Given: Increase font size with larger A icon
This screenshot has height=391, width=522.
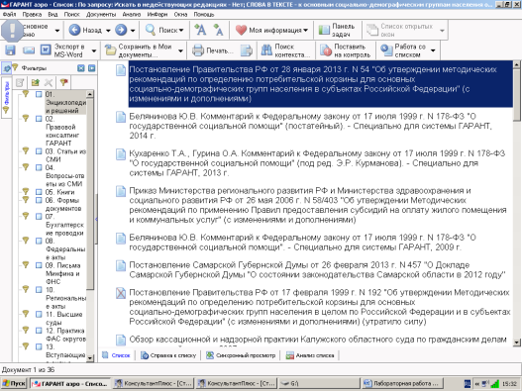Looking at the screenshot, I should 200,30.
